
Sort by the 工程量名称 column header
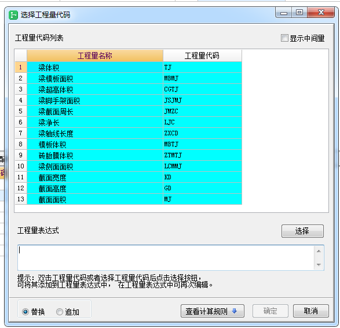(95, 56)
